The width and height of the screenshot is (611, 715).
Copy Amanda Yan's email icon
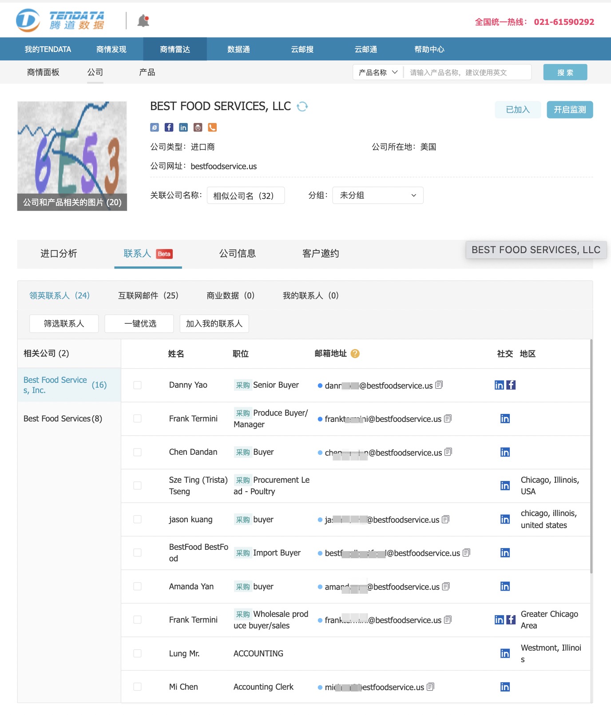pos(446,586)
